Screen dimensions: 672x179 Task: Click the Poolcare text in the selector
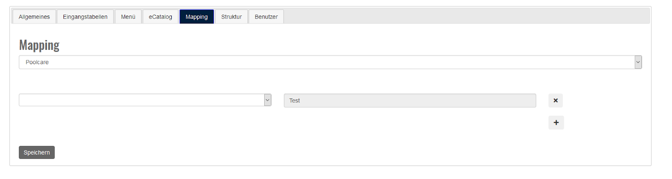point(37,62)
